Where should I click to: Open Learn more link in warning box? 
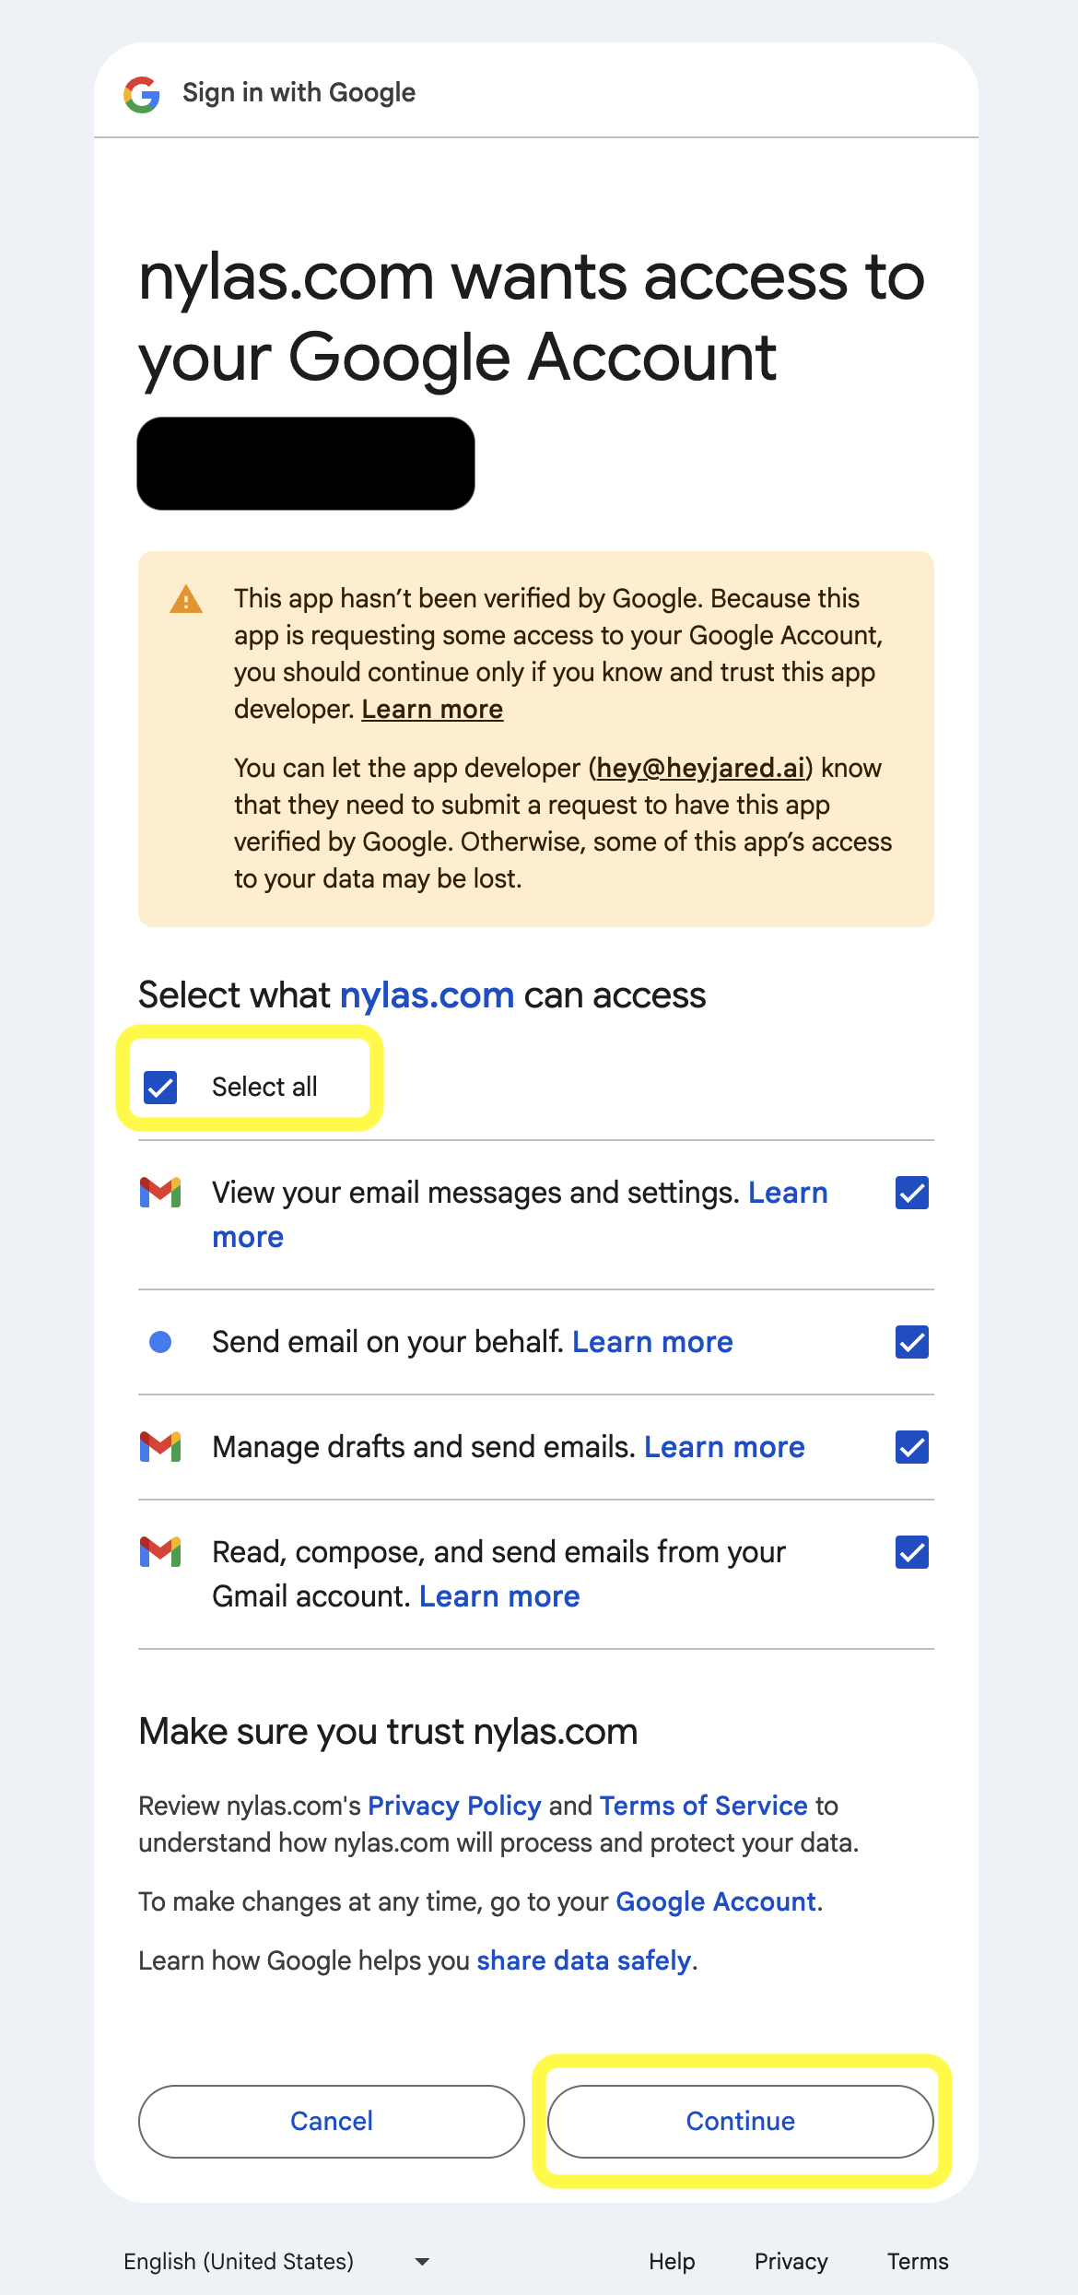[432, 710]
